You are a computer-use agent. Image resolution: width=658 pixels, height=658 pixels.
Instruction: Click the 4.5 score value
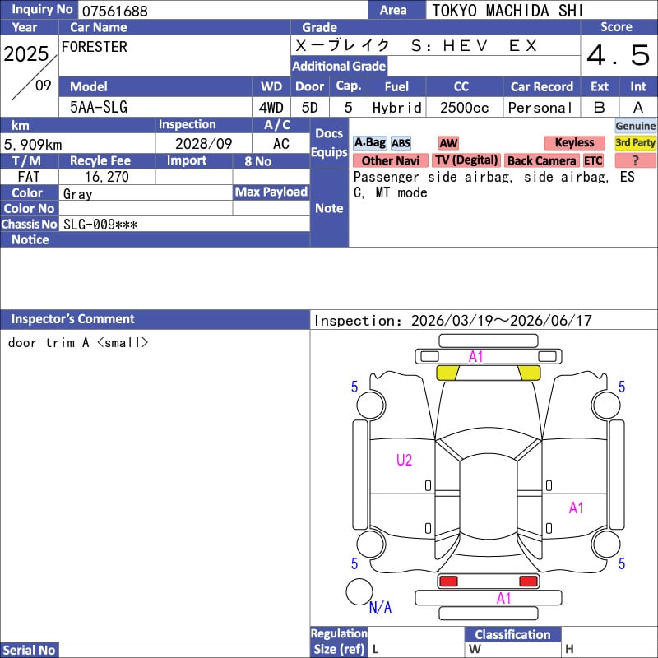(x=619, y=56)
